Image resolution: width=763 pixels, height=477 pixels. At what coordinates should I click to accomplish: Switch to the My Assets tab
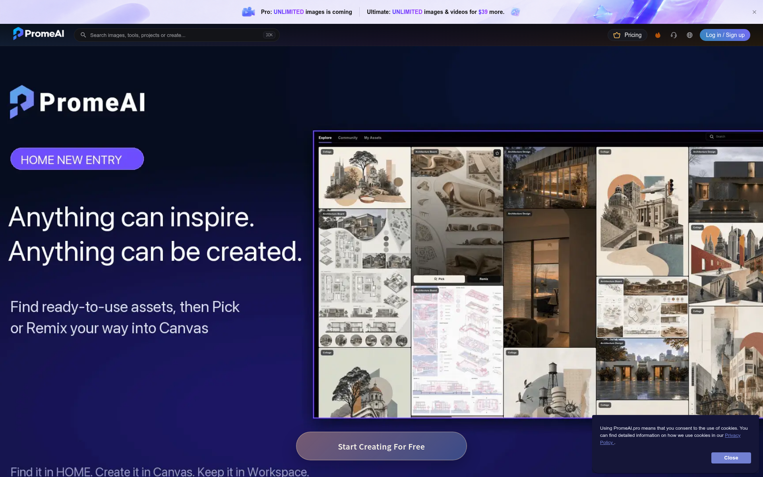click(372, 138)
